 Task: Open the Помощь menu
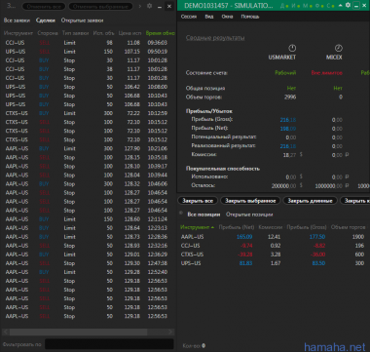(250, 17)
